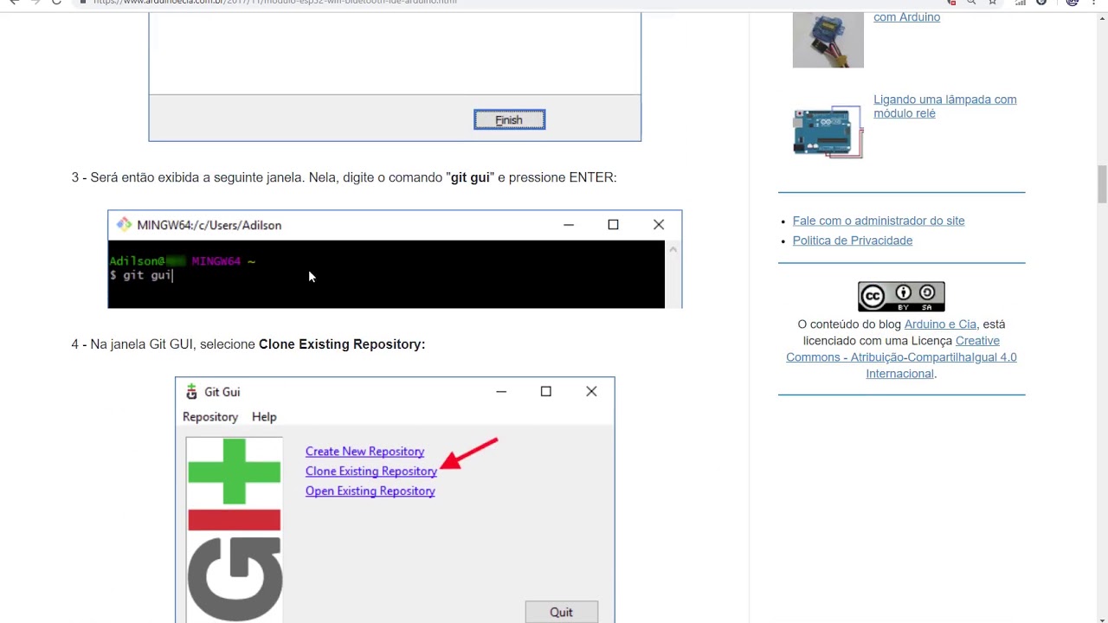Click the 'MINGW64:/c/Users/Adilson' window title

point(209,225)
